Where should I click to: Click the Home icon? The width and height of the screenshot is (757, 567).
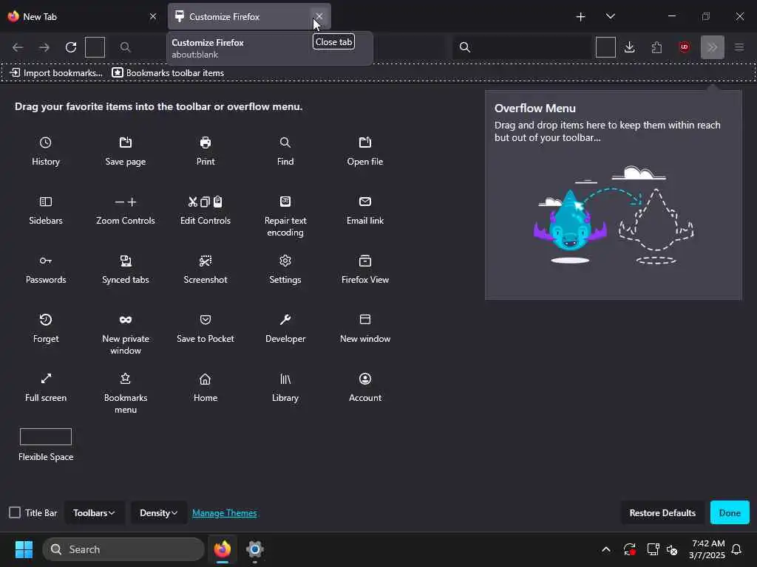tap(206, 379)
